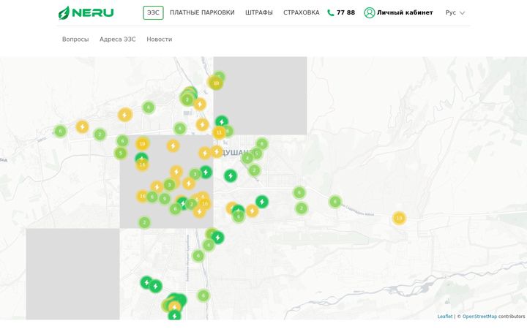Switch to Адреса ЭЭС tab
Screen dimensions: 527x329
[118, 39]
